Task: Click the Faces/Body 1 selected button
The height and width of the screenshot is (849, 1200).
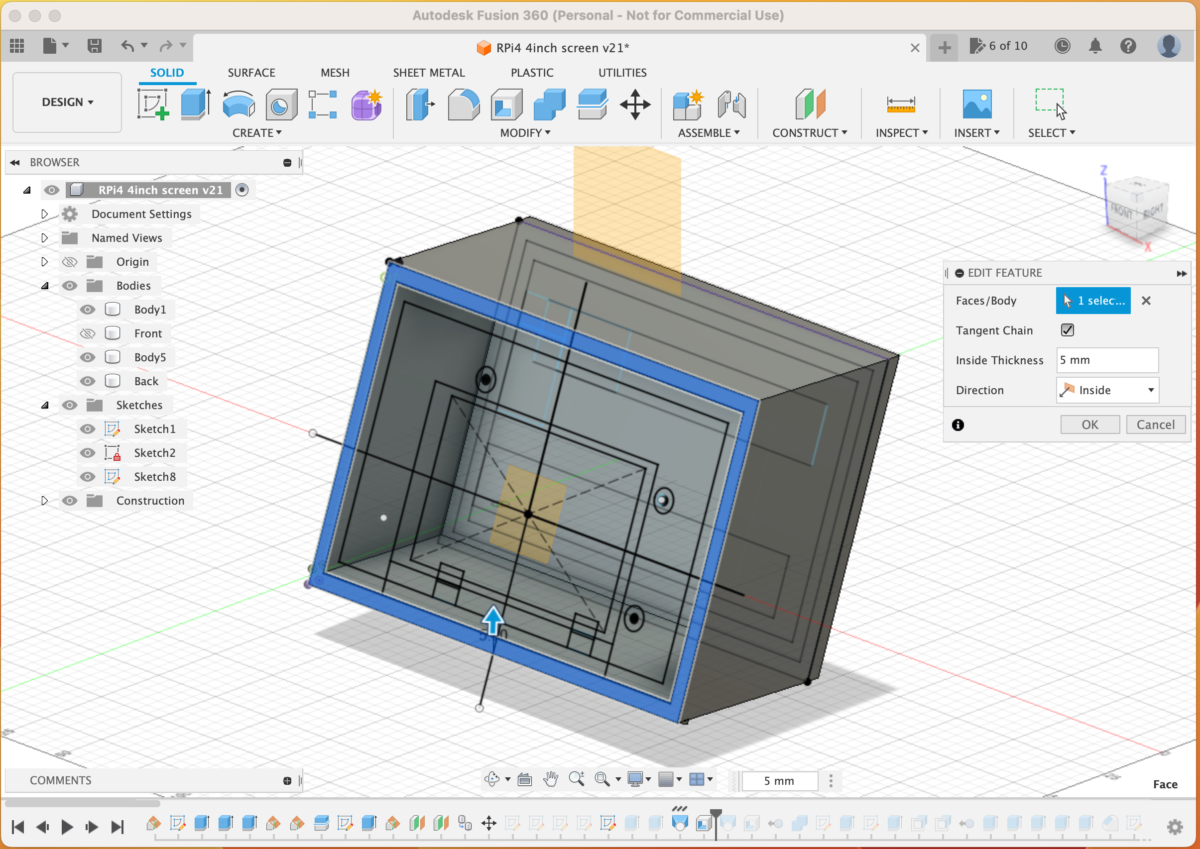Action: pyautogui.click(x=1093, y=301)
